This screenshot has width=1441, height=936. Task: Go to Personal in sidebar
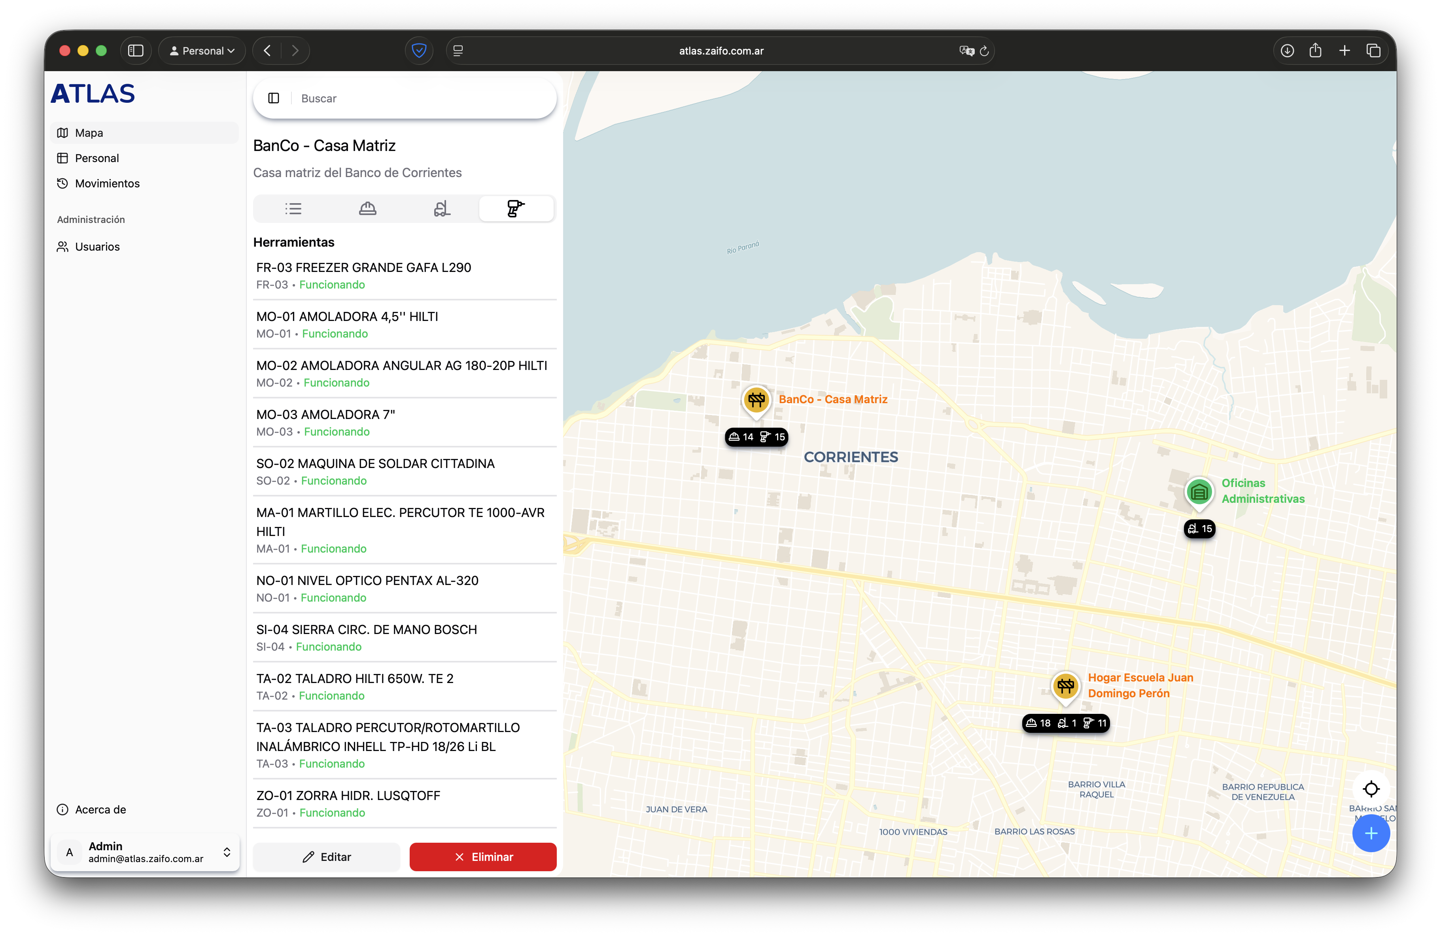97,158
